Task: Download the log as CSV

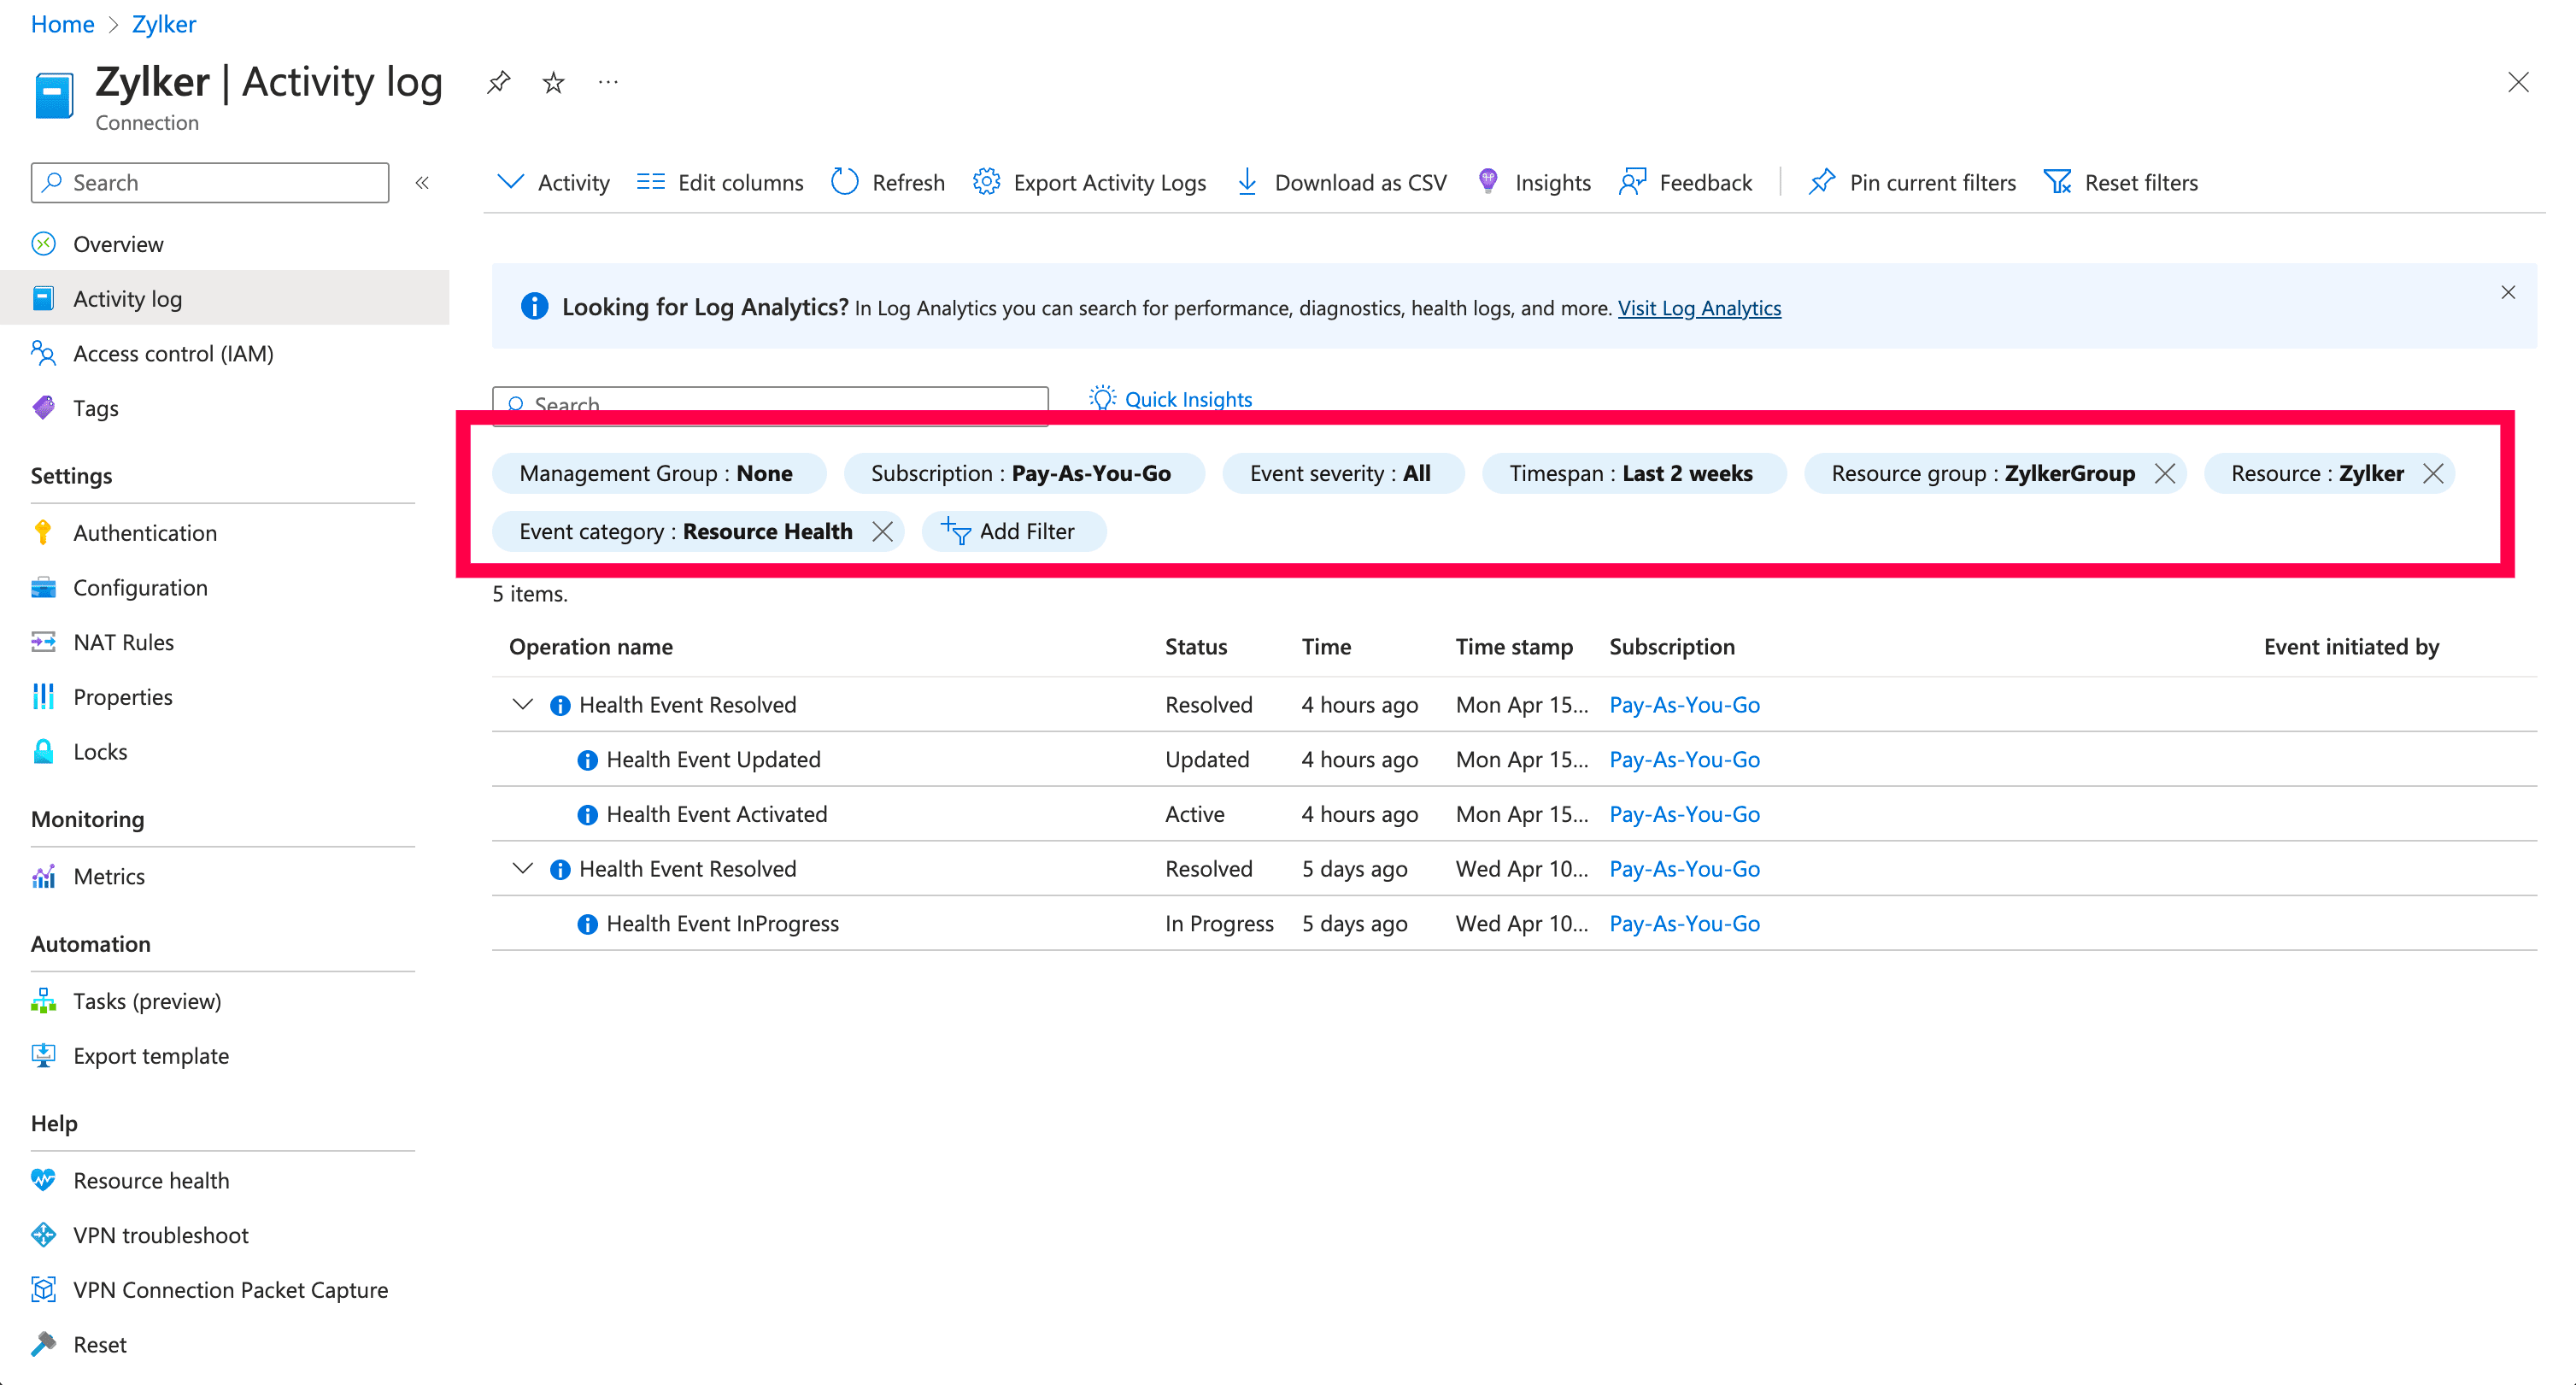Action: (1342, 182)
